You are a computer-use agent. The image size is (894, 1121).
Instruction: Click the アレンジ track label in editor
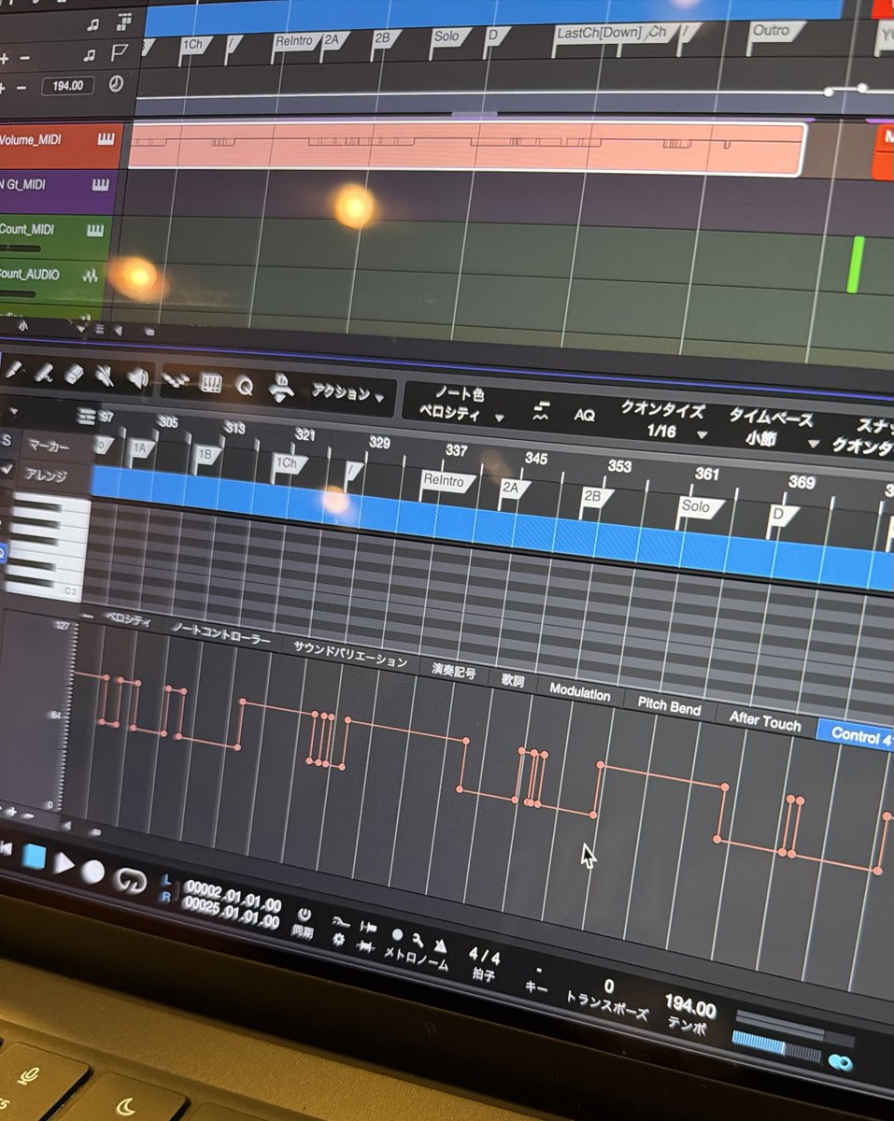(x=46, y=475)
